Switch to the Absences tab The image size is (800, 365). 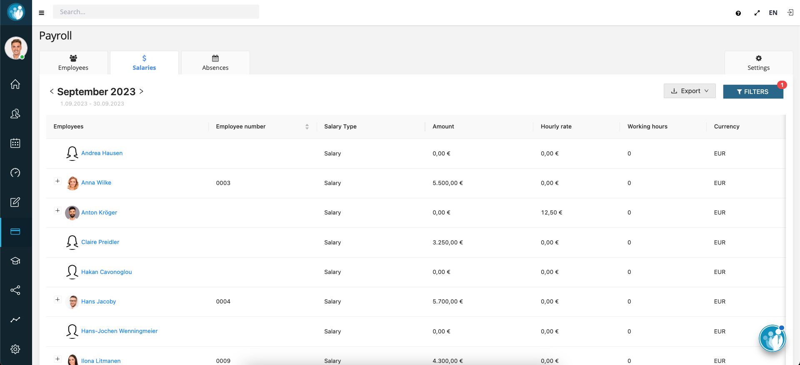pos(215,63)
